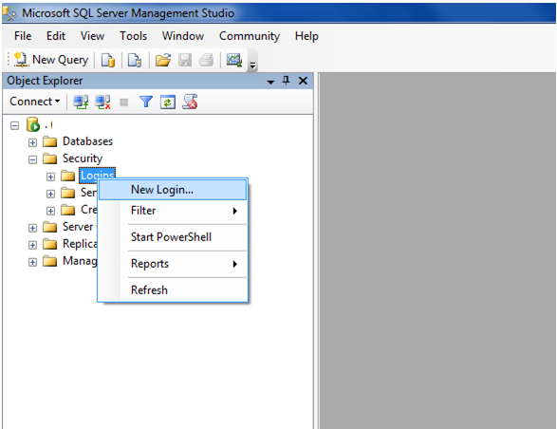Open the toolbar options overflow arrow

252,65
